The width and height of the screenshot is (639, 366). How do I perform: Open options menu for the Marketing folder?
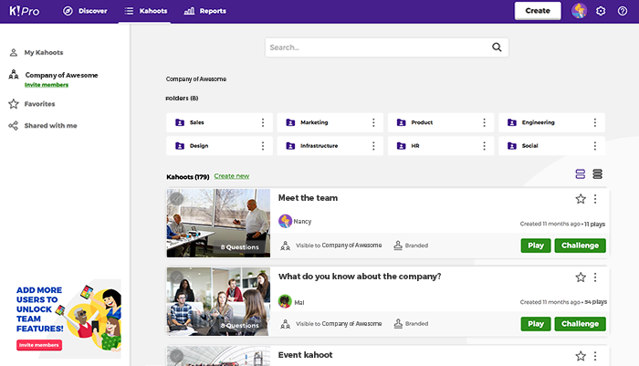(x=373, y=122)
